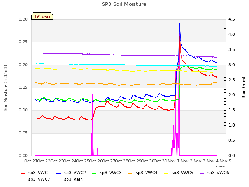Click the Nov 1 x-axis tick label
This screenshot has width=249, height=187.
[x=174, y=161]
